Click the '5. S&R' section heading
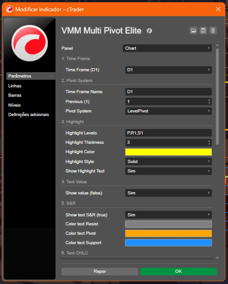The height and width of the screenshot is (284, 228). point(68,203)
